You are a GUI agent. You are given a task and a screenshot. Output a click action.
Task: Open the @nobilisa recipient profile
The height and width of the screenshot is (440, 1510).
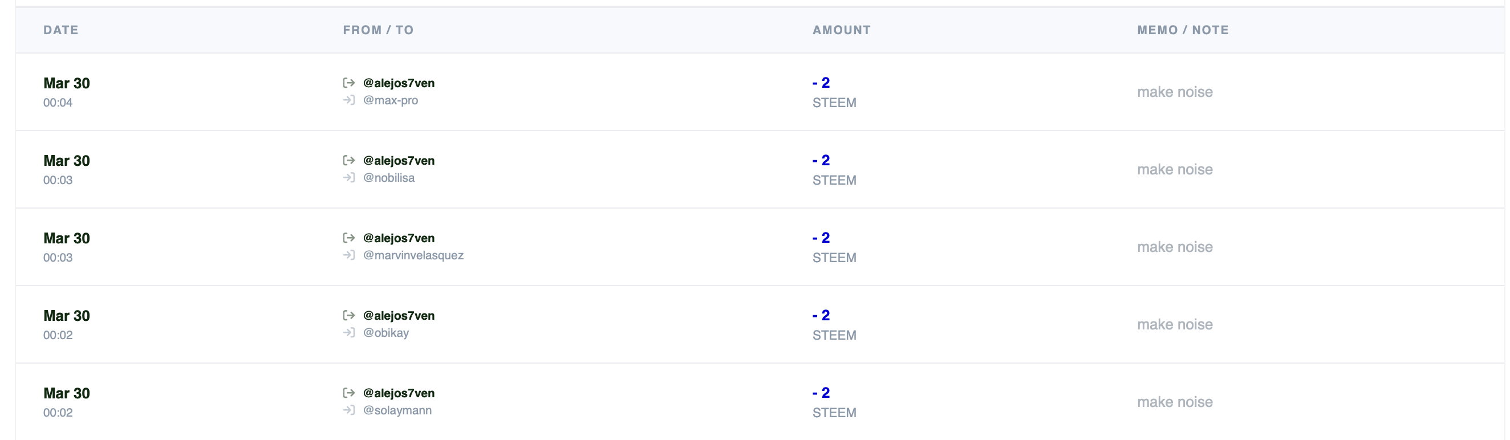coord(389,177)
